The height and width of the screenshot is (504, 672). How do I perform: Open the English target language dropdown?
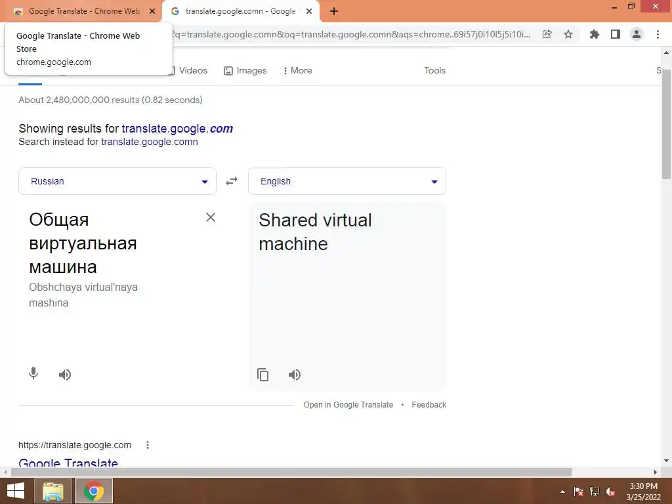(x=347, y=181)
